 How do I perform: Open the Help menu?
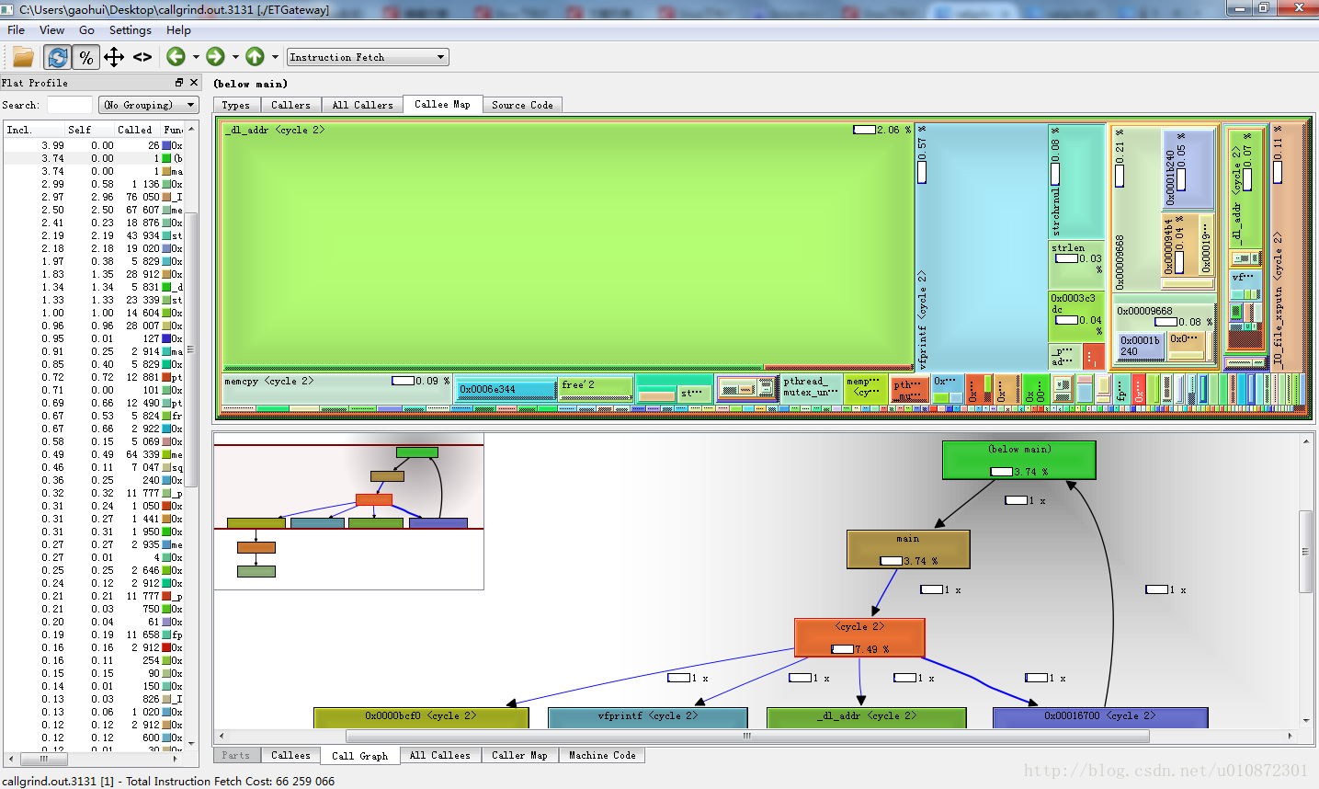[178, 30]
